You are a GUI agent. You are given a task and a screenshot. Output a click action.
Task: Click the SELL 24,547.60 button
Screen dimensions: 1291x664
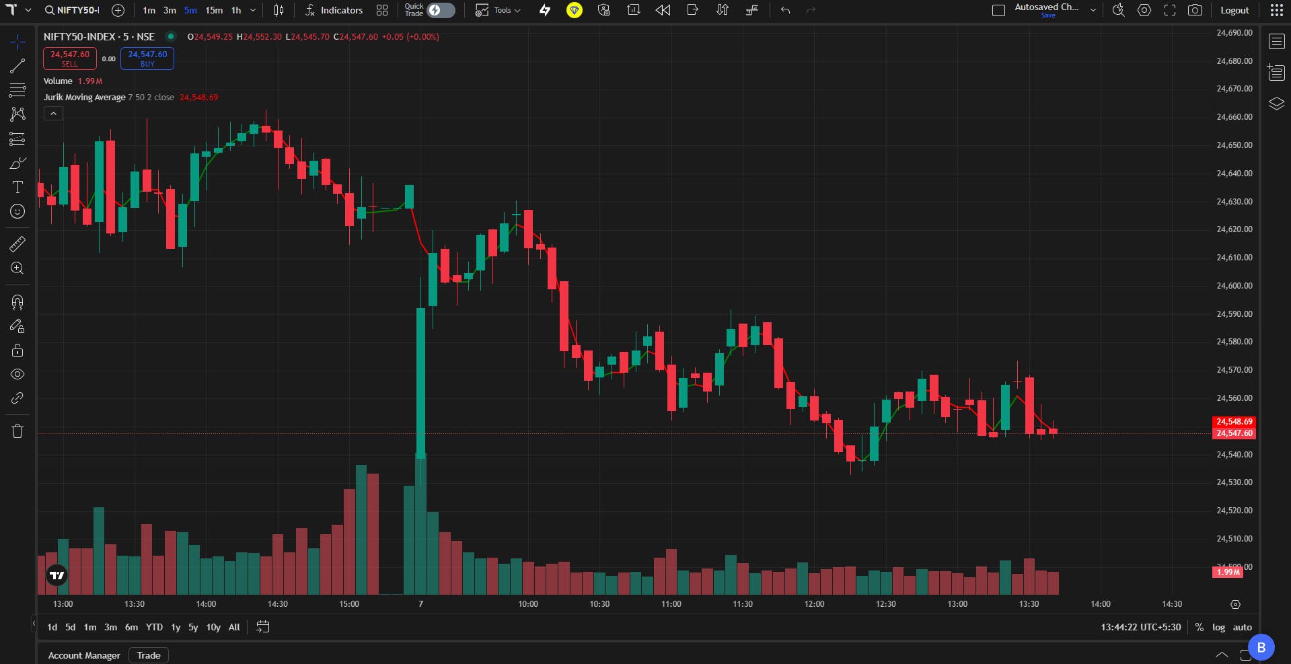(70, 59)
